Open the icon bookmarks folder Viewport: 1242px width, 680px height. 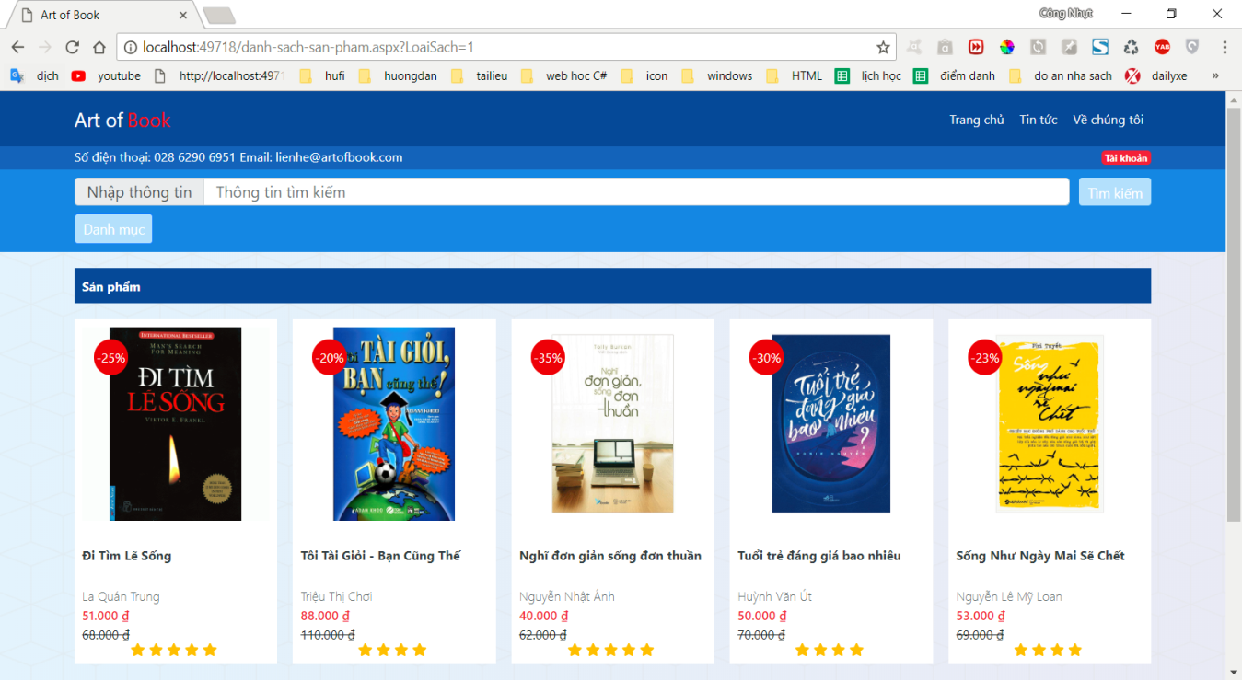click(645, 75)
